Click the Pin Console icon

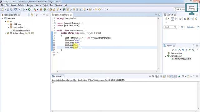tap(179, 77)
